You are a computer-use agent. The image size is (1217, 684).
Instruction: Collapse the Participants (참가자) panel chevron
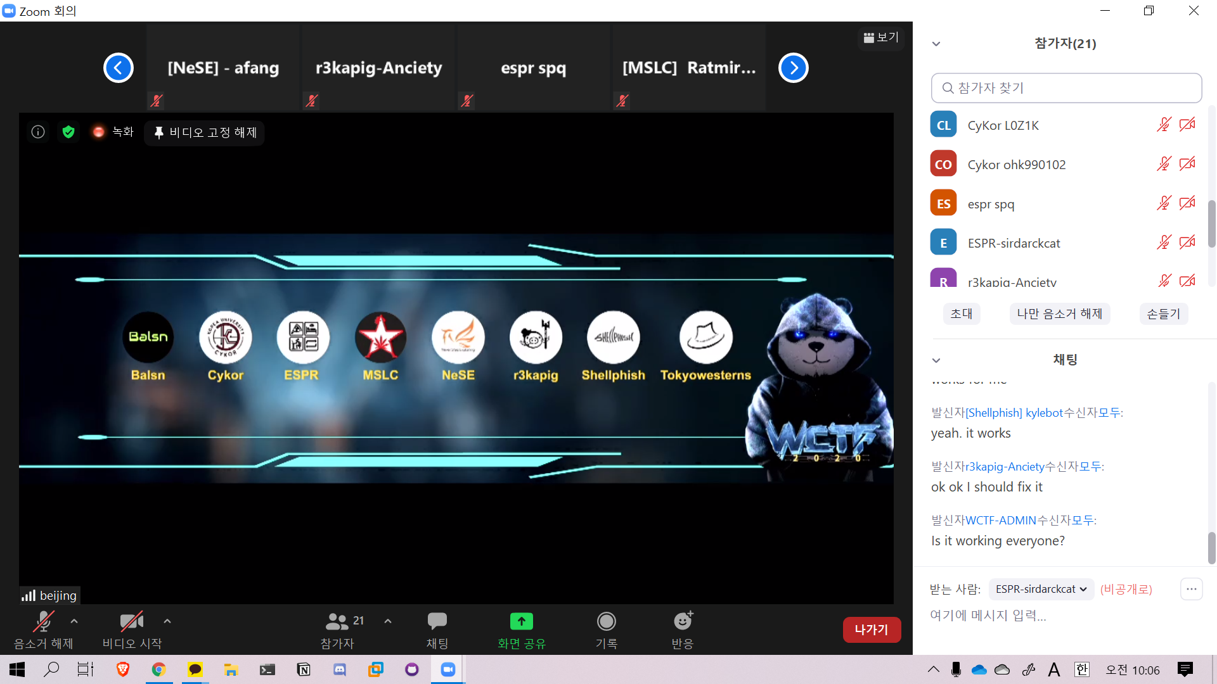(936, 44)
